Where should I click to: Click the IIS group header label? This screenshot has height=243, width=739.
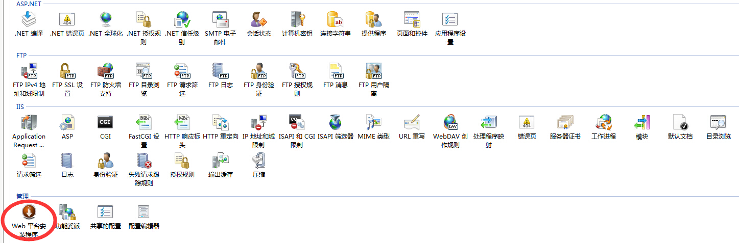tap(20, 107)
